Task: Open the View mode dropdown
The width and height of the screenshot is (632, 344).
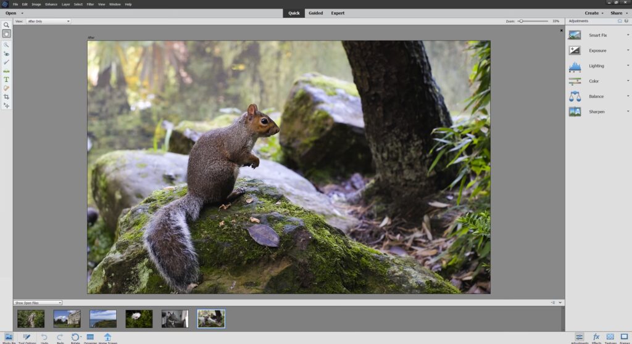Action: [x=48, y=21]
